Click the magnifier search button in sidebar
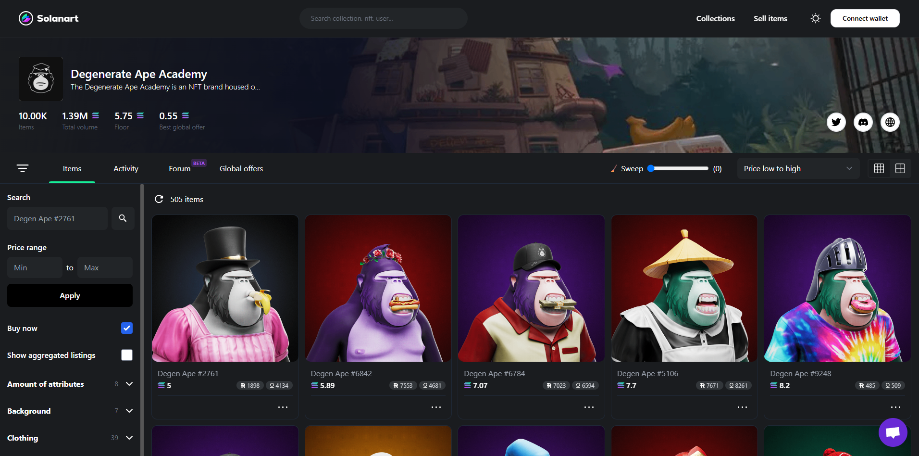919x456 pixels. pos(123,218)
